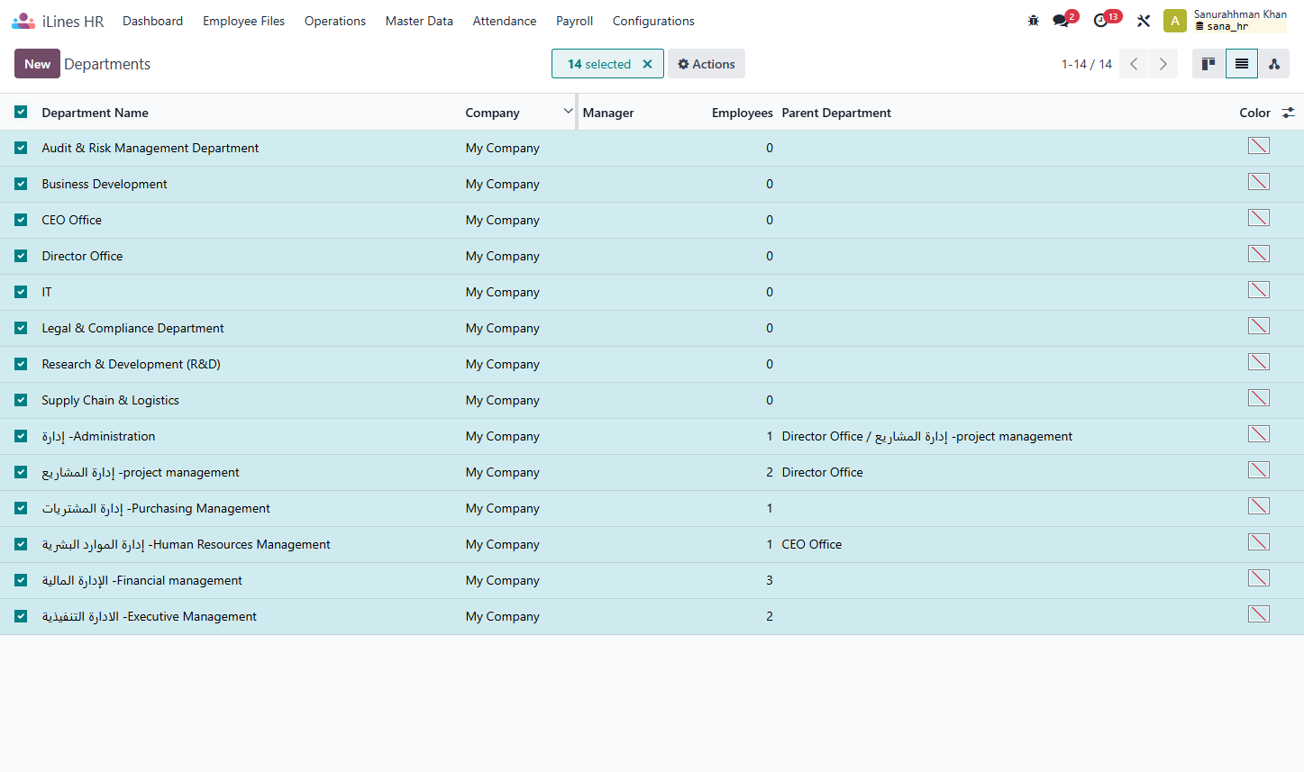This screenshot has width=1304, height=772.
Task: Pick color for Audit & Risk Management
Action: (x=1259, y=146)
